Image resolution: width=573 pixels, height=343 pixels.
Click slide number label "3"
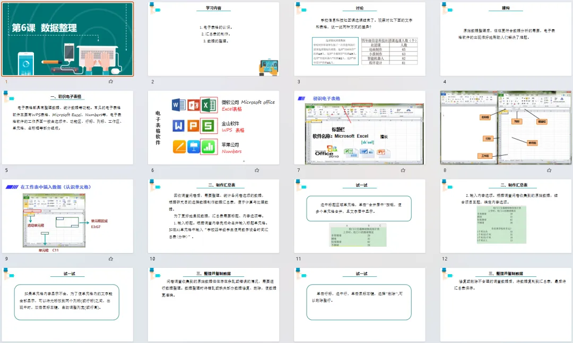299,82
